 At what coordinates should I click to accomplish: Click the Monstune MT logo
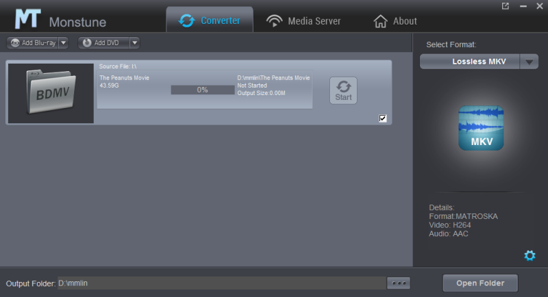click(25, 20)
